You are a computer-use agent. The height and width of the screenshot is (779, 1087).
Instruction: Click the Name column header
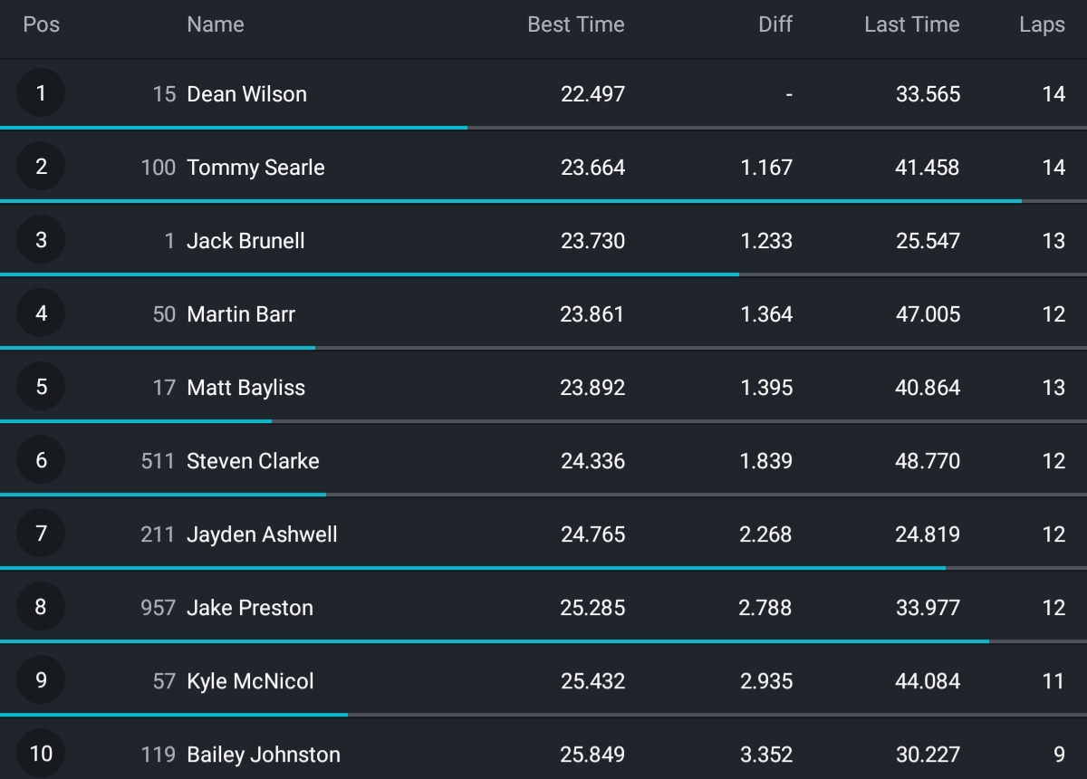[215, 24]
